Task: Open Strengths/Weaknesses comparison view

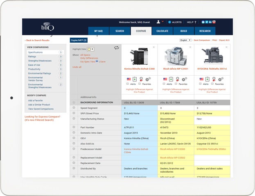Action: (40, 61)
